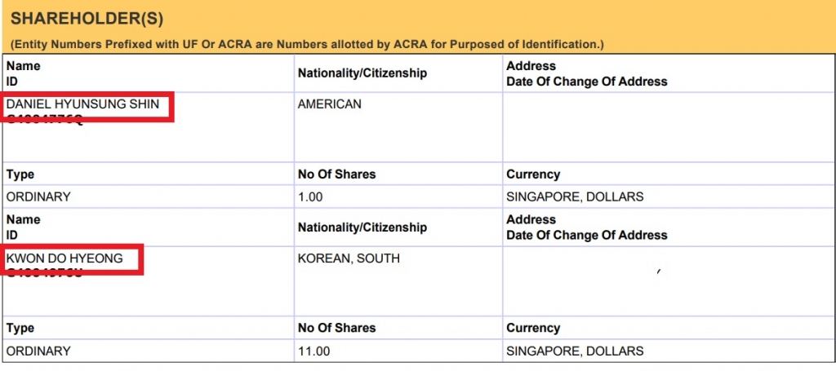This screenshot has width=836, height=371.
Task: Select the ORDINARY type beside 11.00 shares
Action: click(x=38, y=351)
